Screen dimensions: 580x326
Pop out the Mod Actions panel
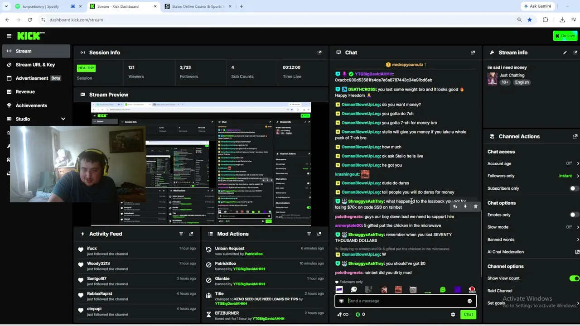point(319,234)
